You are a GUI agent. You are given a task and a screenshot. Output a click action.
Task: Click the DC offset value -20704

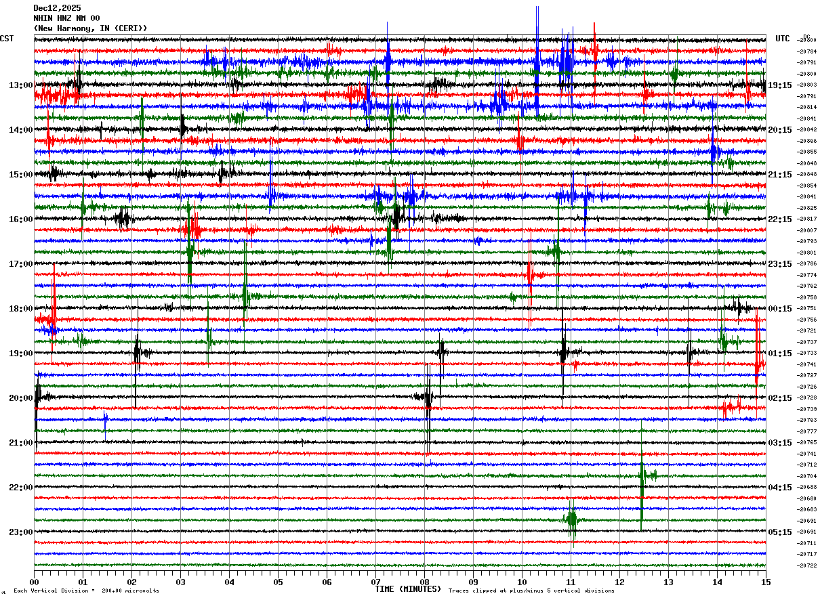coord(806,476)
